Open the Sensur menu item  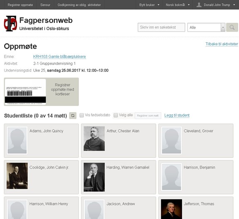[45, 5]
